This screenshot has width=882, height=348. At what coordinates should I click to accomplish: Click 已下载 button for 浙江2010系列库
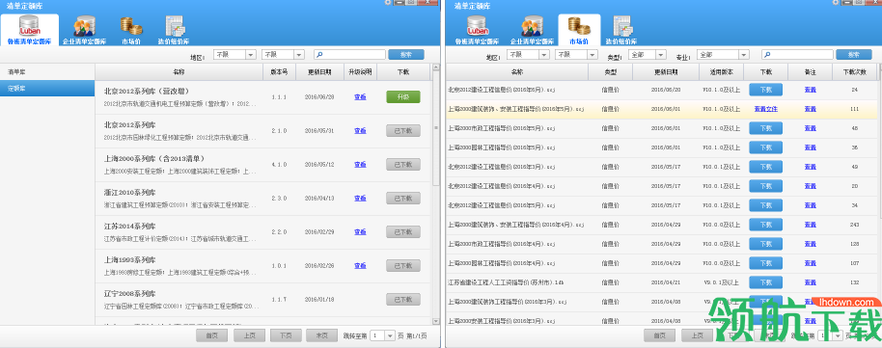point(403,198)
